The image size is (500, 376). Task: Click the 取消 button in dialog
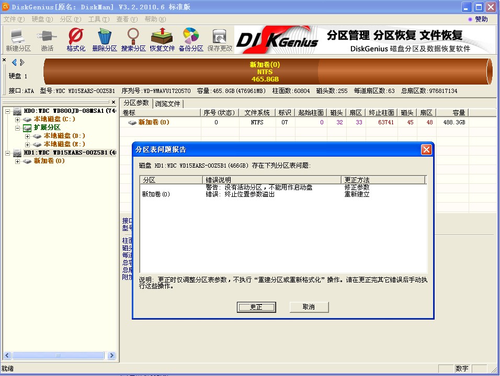pyautogui.click(x=309, y=307)
